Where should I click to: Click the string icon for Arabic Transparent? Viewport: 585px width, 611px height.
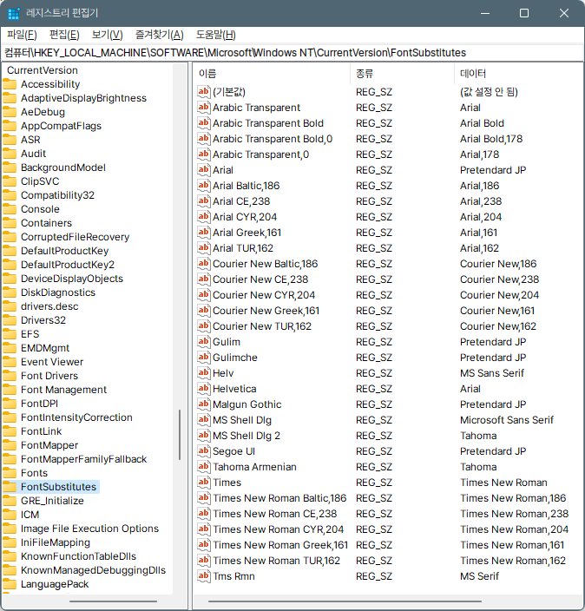pyautogui.click(x=203, y=108)
